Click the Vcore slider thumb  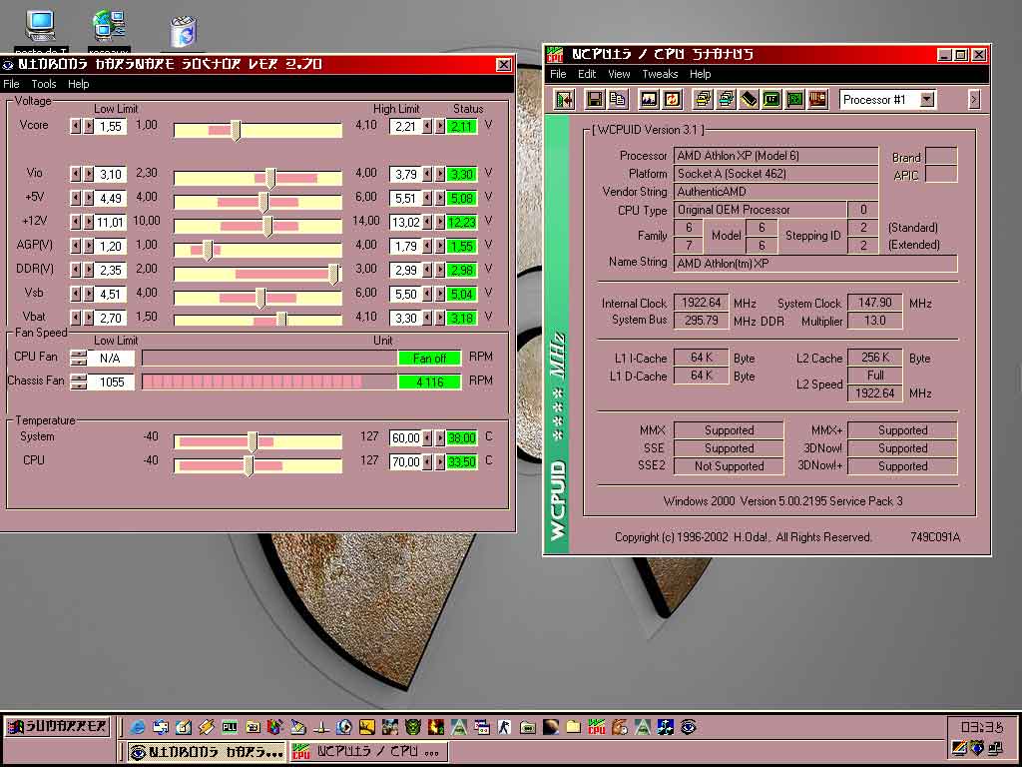click(236, 131)
